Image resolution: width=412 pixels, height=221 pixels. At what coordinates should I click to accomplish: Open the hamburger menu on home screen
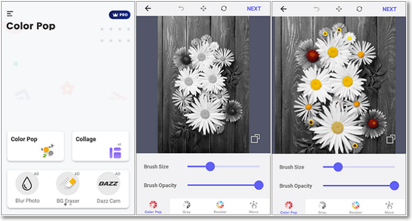pos(10,13)
